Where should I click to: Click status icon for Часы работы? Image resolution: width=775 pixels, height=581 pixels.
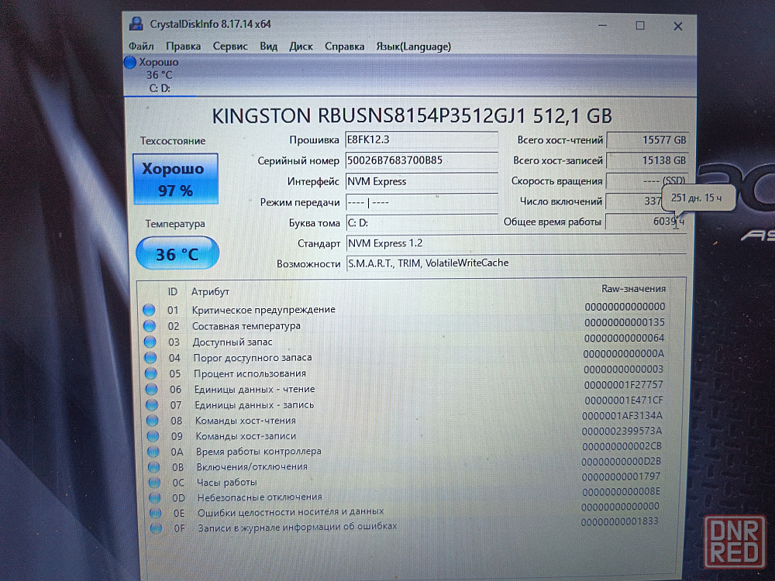click(154, 482)
